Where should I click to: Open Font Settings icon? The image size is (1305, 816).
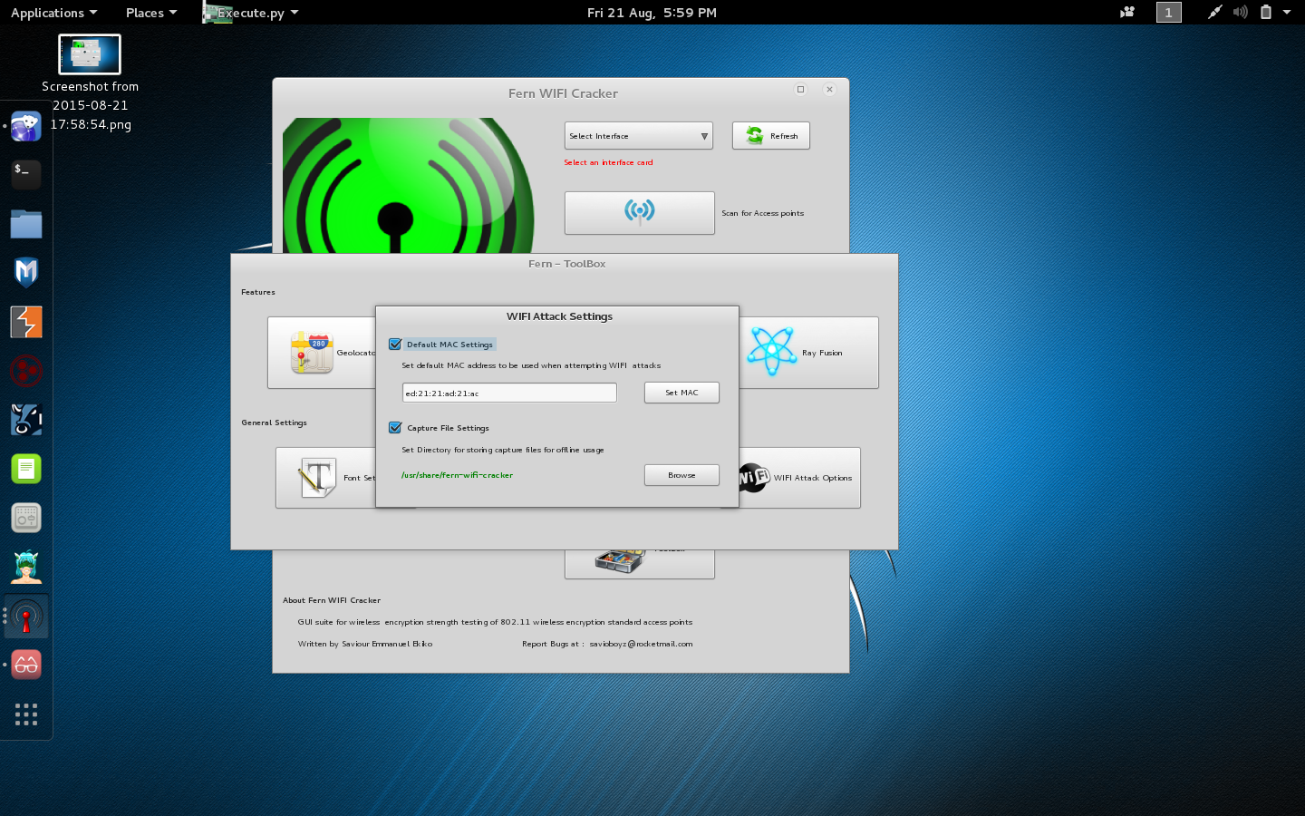318,477
